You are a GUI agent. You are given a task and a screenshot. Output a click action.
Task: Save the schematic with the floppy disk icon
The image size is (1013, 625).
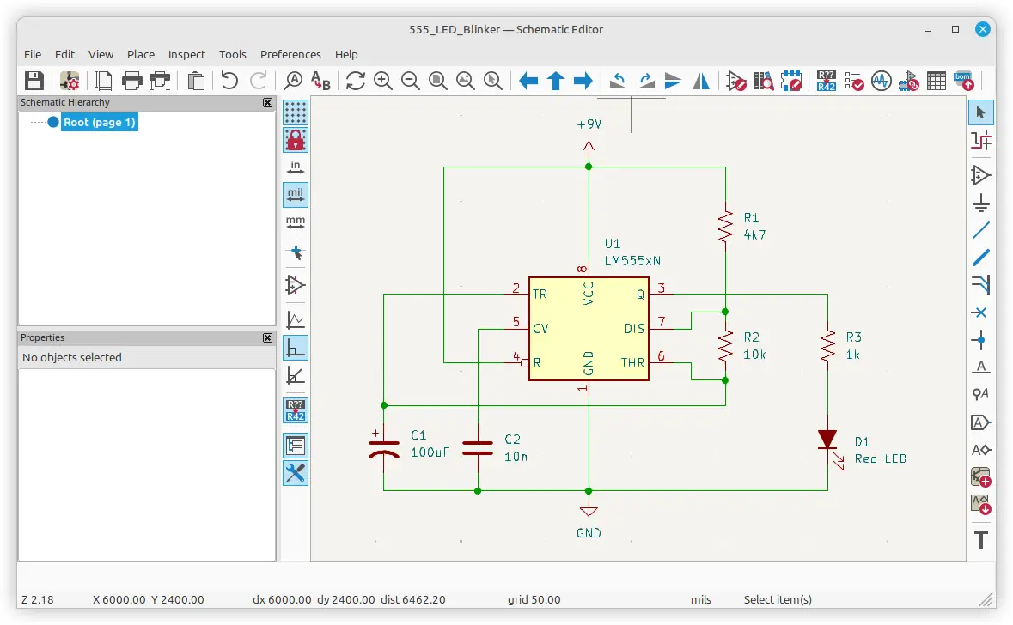click(x=34, y=81)
